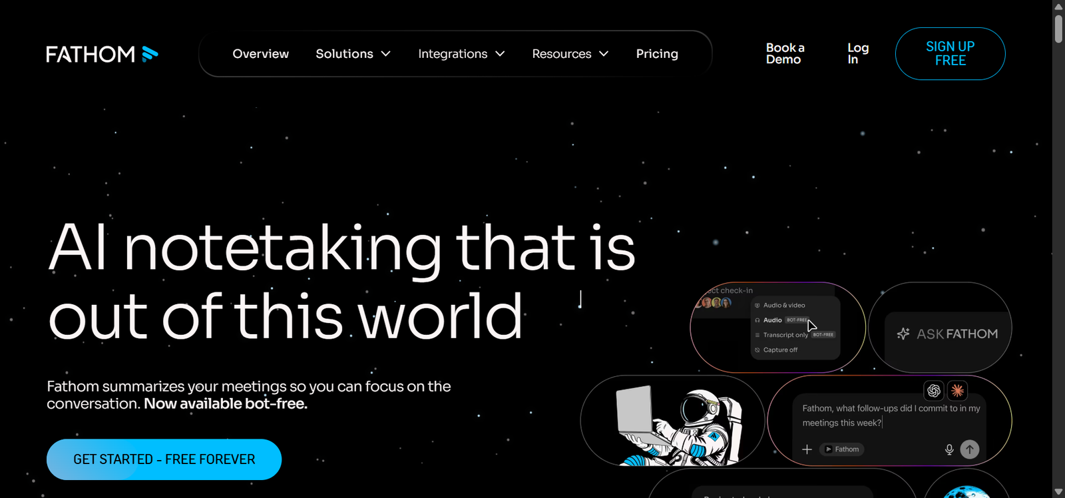The height and width of the screenshot is (498, 1065).
Task: Select the Audio & video capture option
Action: point(784,305)
